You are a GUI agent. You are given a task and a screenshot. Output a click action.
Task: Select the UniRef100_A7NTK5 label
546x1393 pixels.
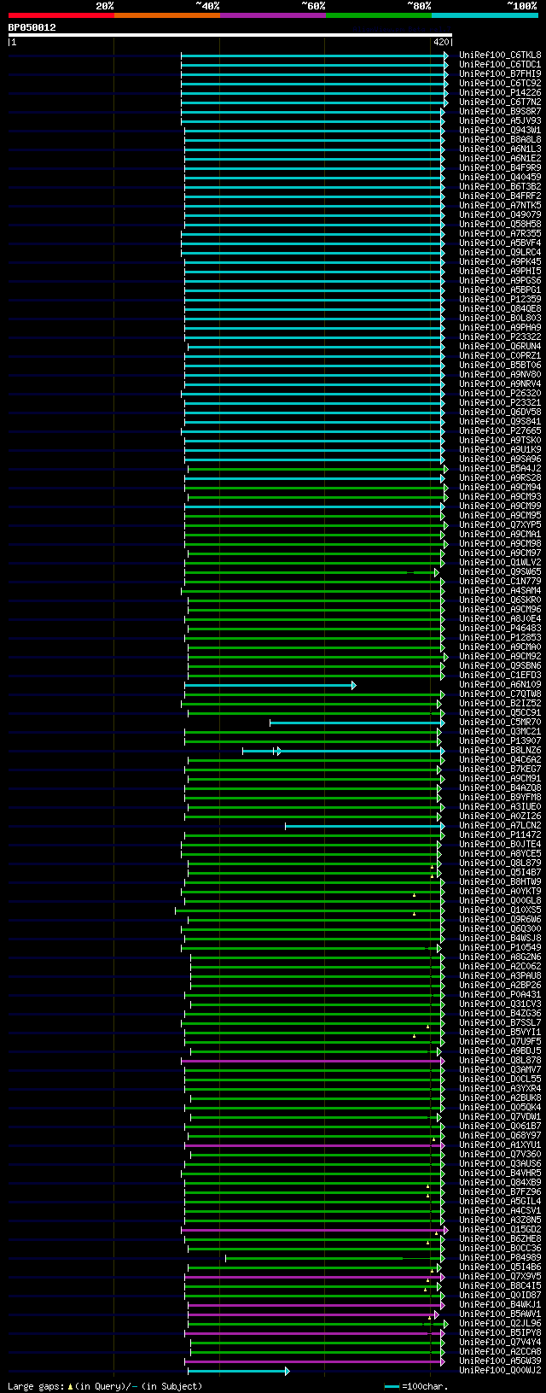click(500, 205)
